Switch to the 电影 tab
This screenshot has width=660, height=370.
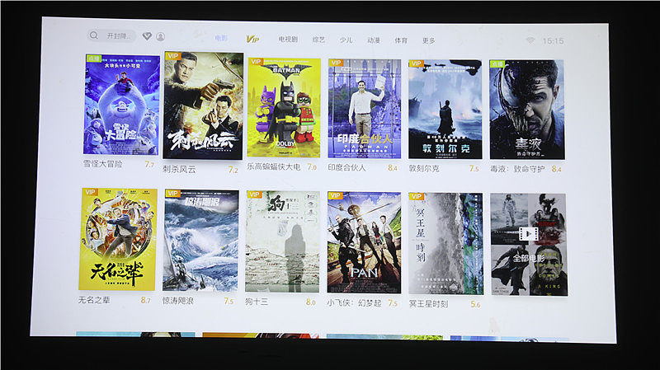[221, 38]
